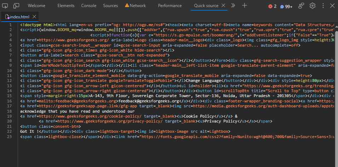The image size is (338, 167).
Task: Click line number 1 in gutter
Action: point(10,25)
